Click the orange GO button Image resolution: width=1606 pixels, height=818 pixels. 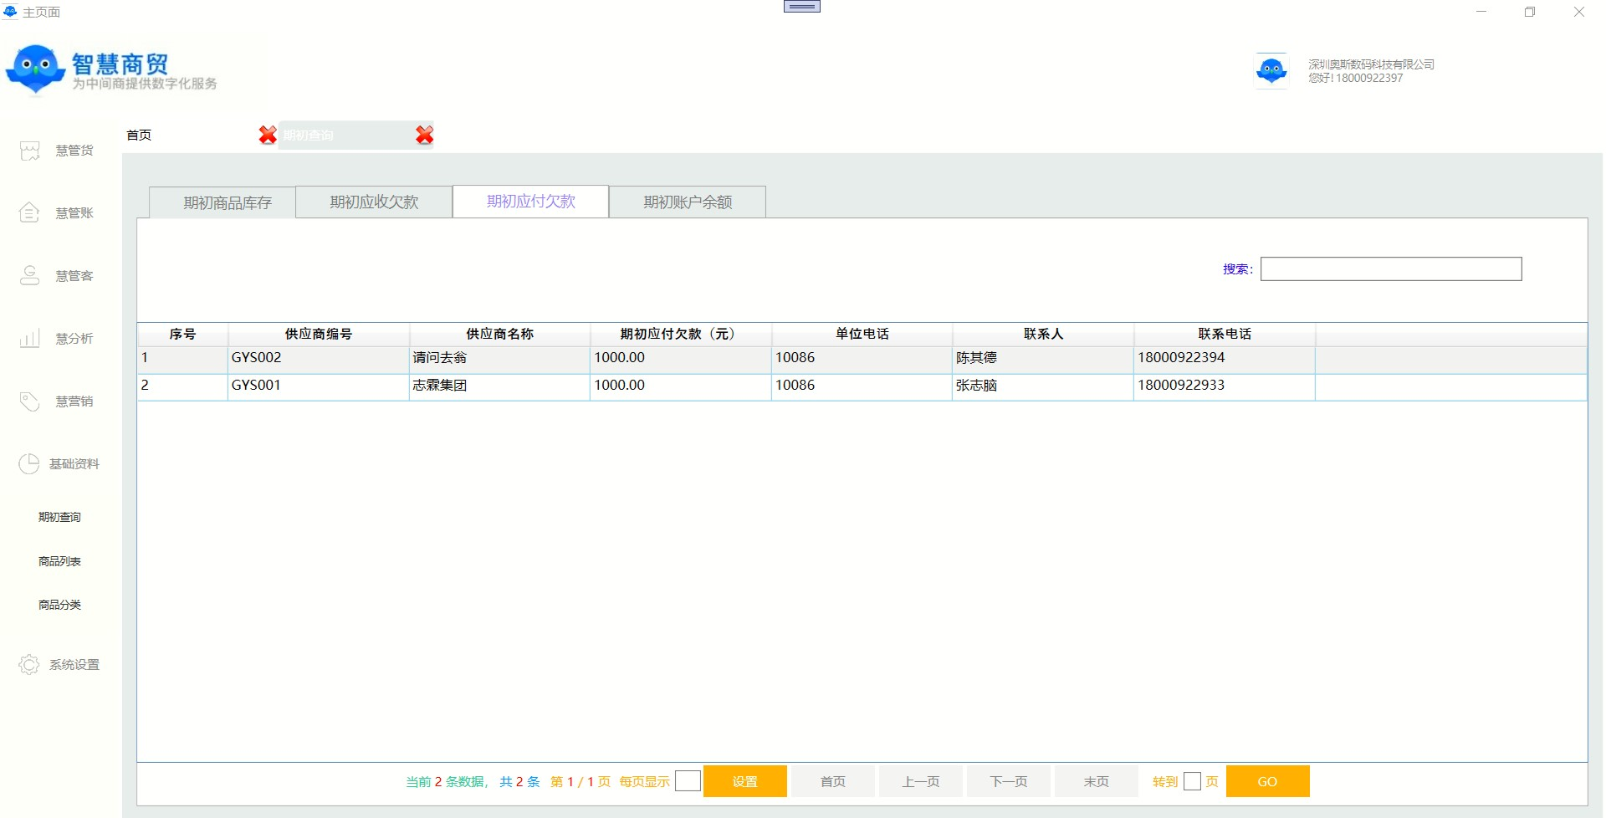coord(1268,781)
